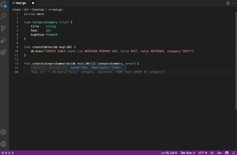Select Go language mode
The width and height of the screenshot is (237, 155).
219,153
